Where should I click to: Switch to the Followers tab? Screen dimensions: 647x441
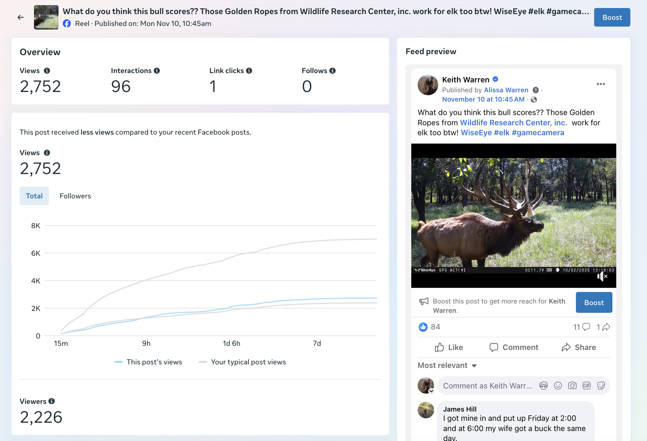75,196
